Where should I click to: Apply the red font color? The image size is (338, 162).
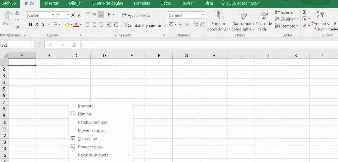[76, 25]
